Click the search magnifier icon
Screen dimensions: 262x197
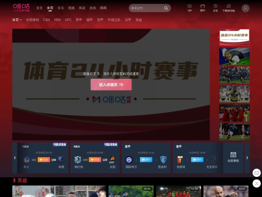click(166, 8)
